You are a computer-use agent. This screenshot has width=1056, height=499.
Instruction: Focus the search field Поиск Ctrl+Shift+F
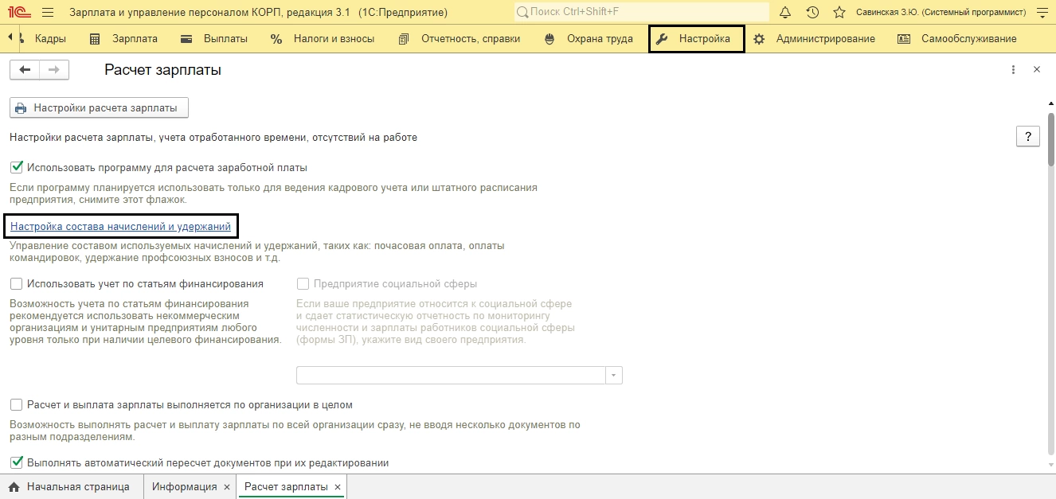pos(641,13)
